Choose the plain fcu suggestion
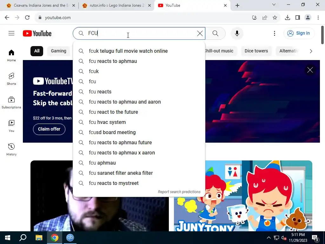The height and width of the screenshot is (244, 325). click(x=139, y=82)
